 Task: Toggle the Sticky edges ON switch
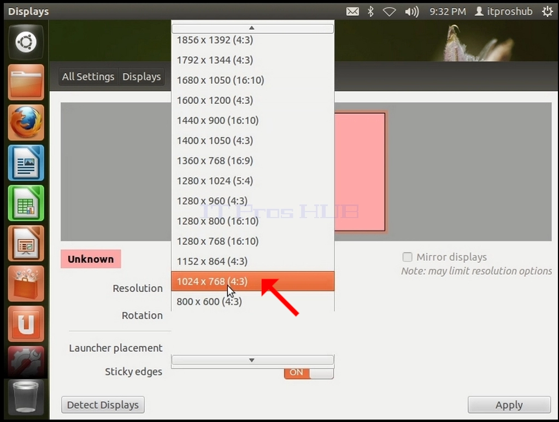[309, 372]
